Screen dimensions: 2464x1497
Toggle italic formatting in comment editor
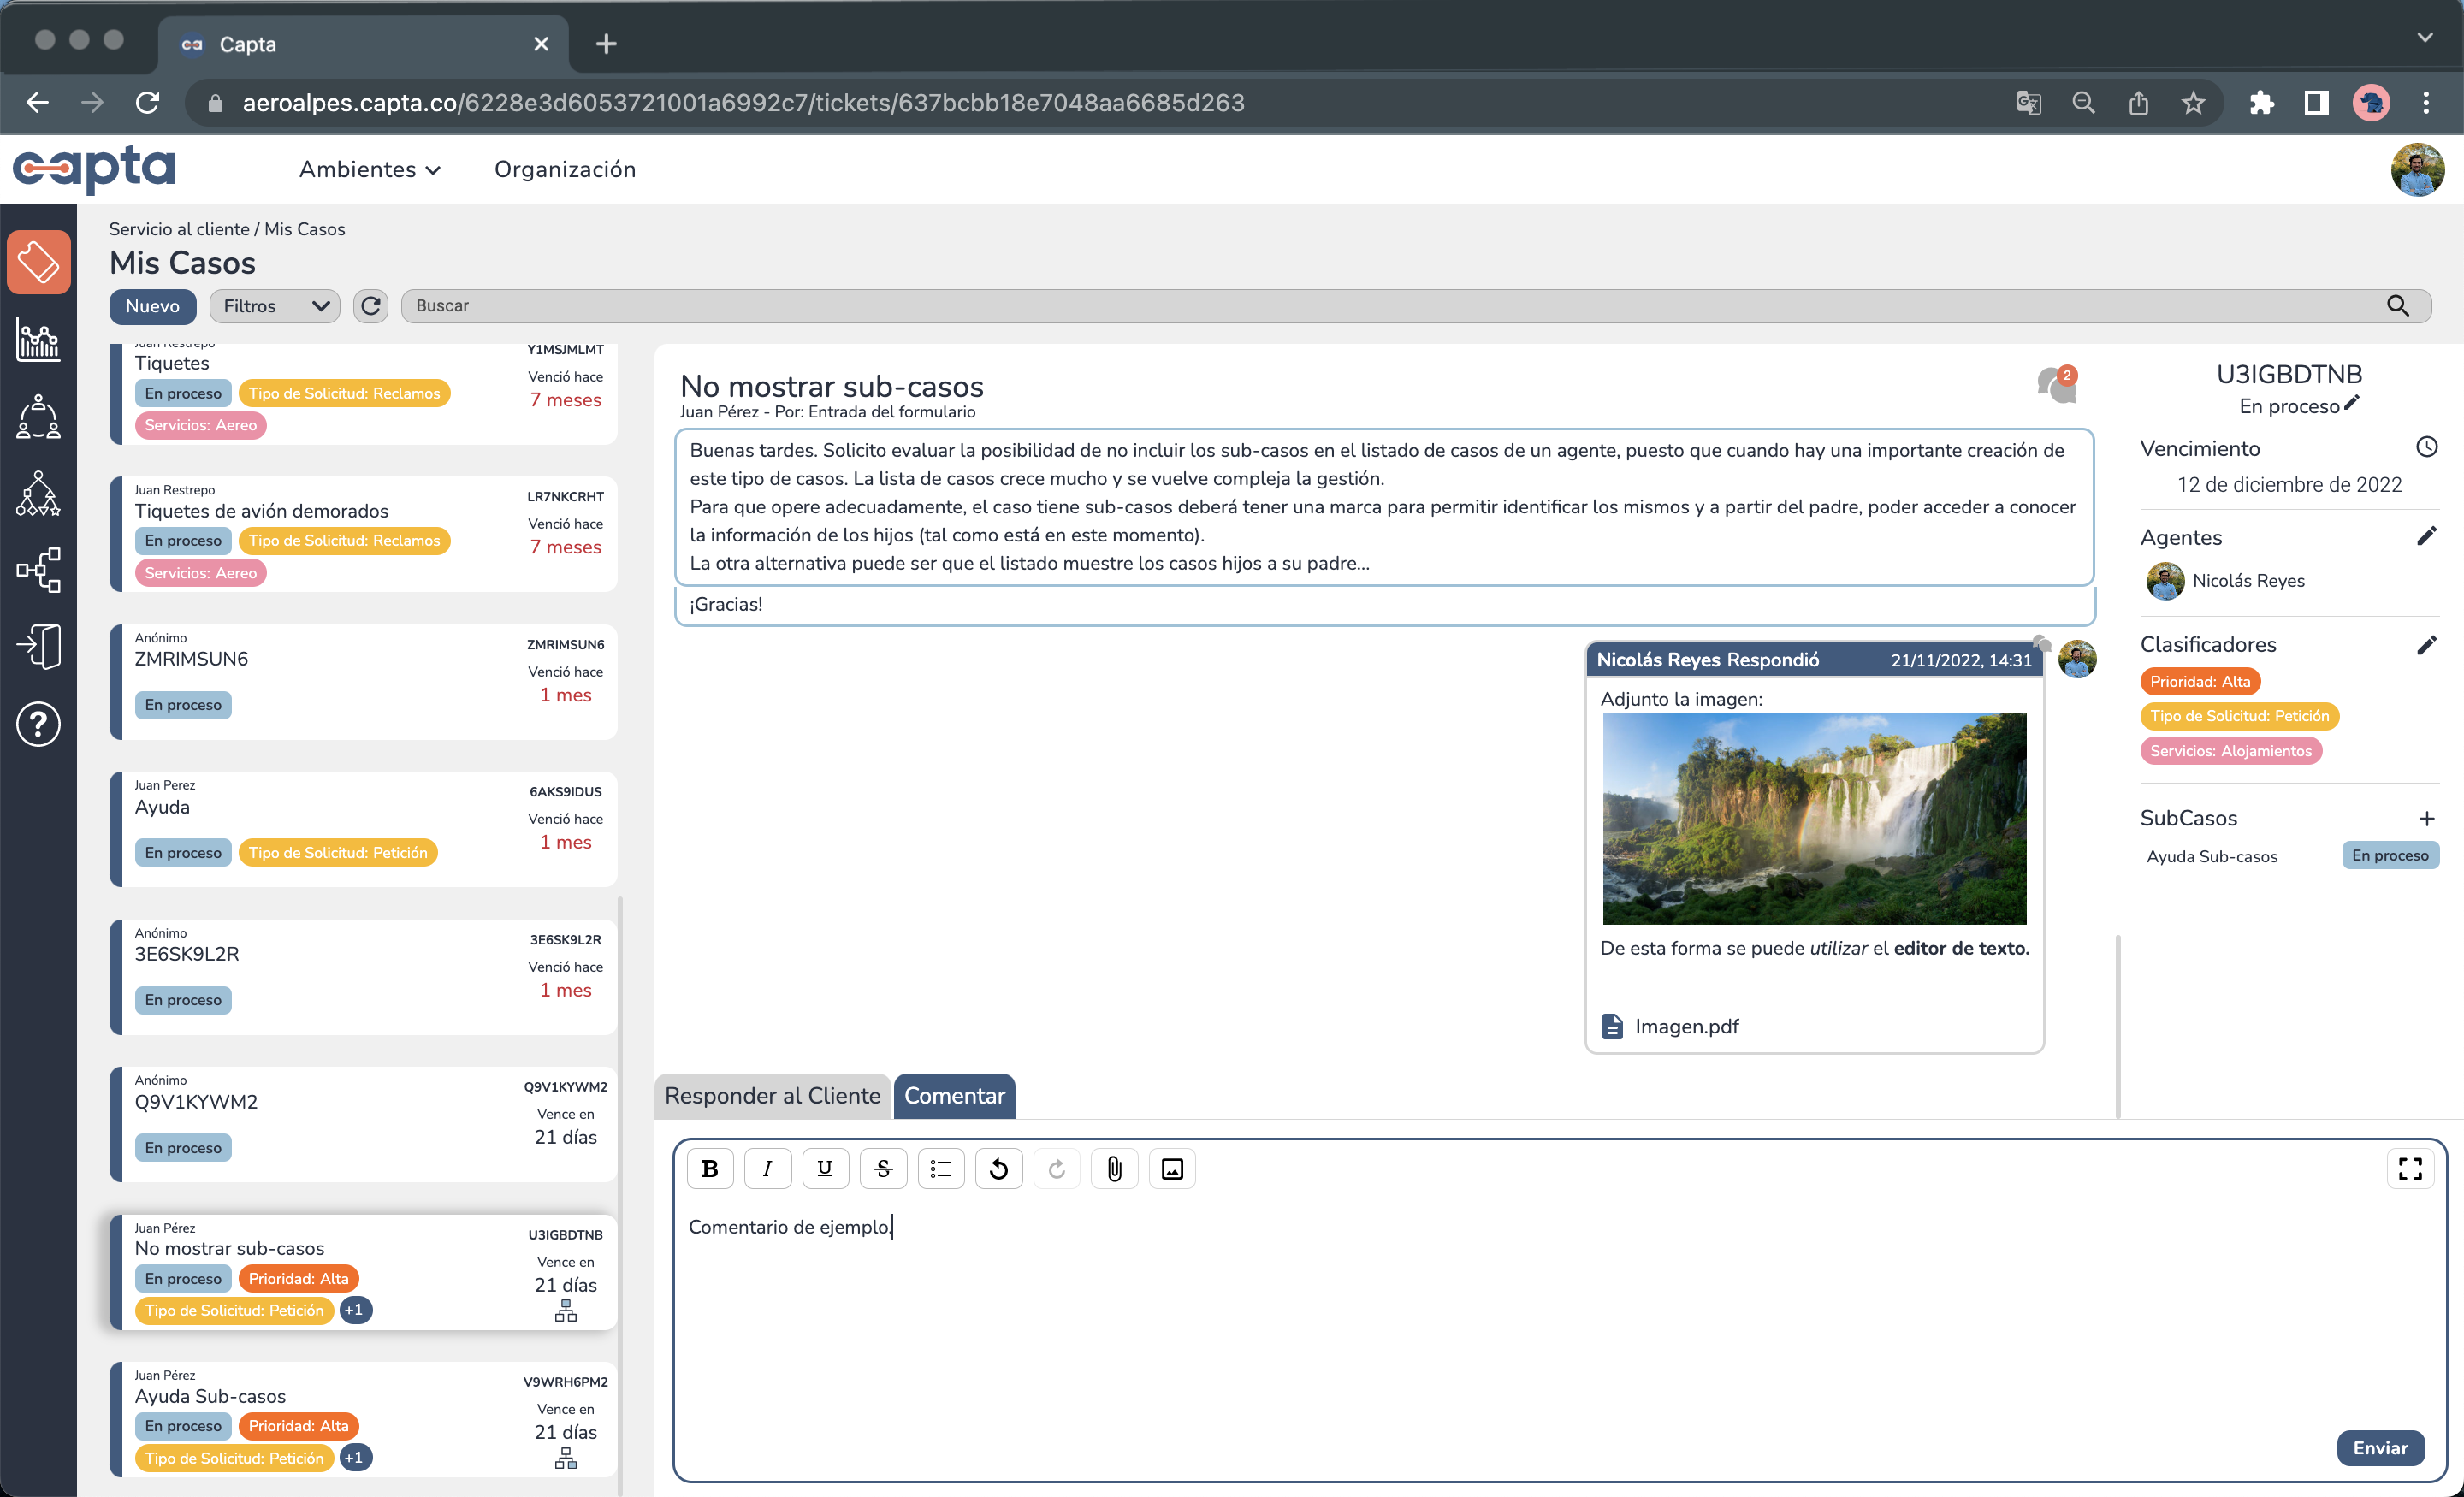[767, 1168]
